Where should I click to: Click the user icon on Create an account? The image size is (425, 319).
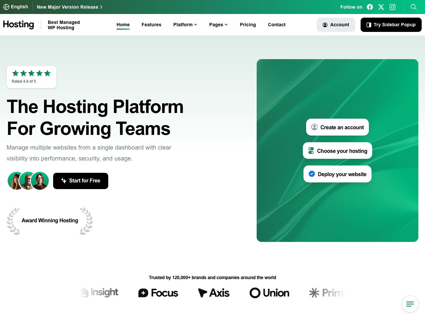314,127
